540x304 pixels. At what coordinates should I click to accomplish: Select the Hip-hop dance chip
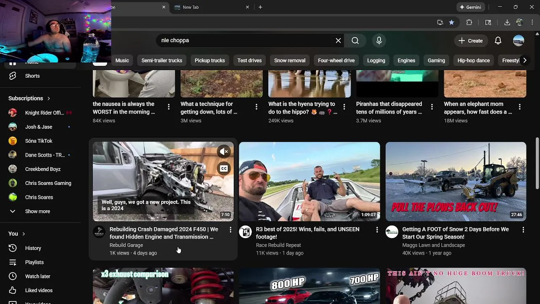point(473,60)
